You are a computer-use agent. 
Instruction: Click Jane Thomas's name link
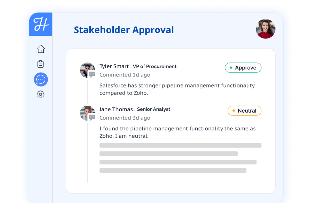116,109
